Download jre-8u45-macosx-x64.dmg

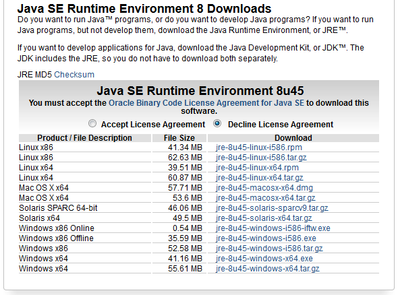(264, 188)
